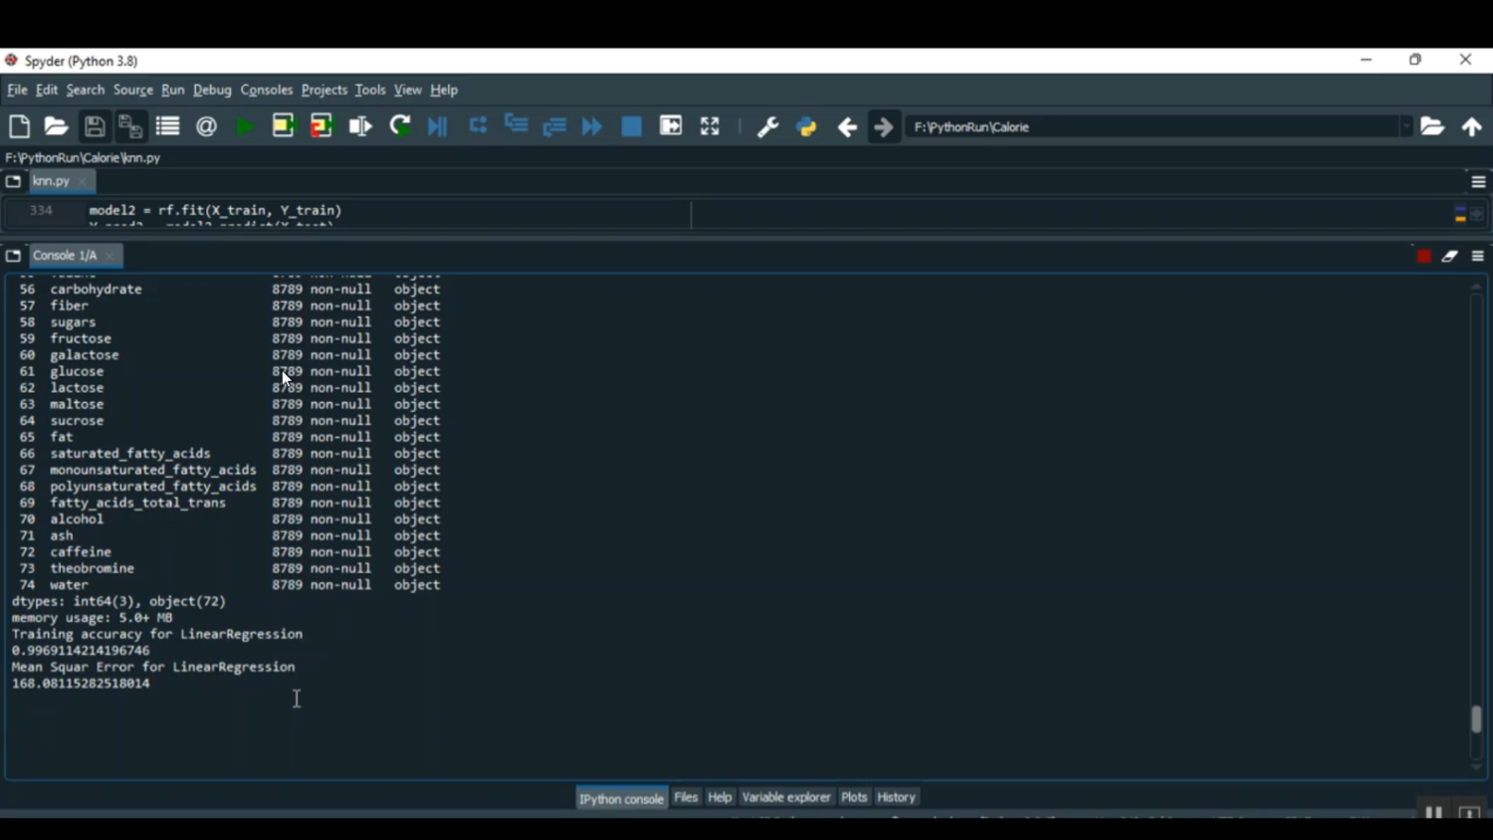
Task: Close the knn.py editor tab
Action: 83,182
